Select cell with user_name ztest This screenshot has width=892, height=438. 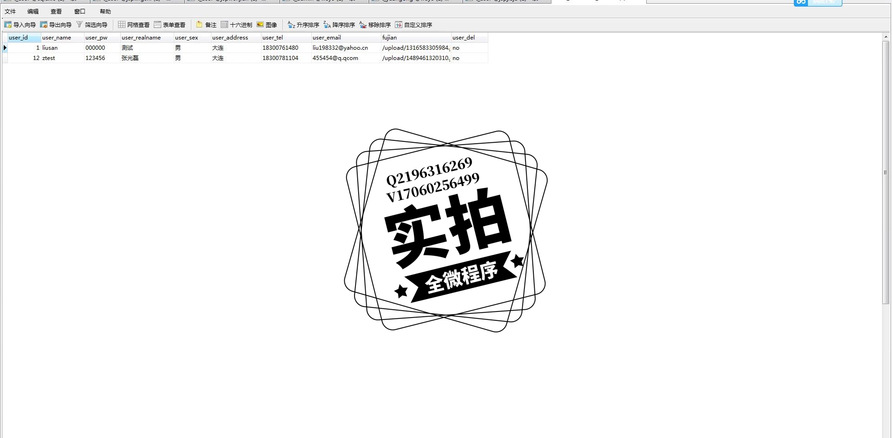(63, 58)
